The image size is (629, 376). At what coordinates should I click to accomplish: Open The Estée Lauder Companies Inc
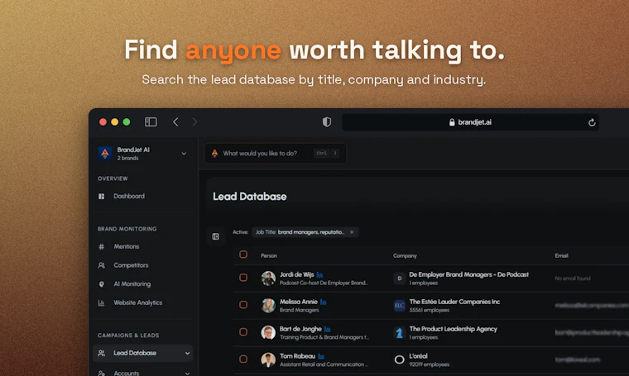click(x=454, y=302)
